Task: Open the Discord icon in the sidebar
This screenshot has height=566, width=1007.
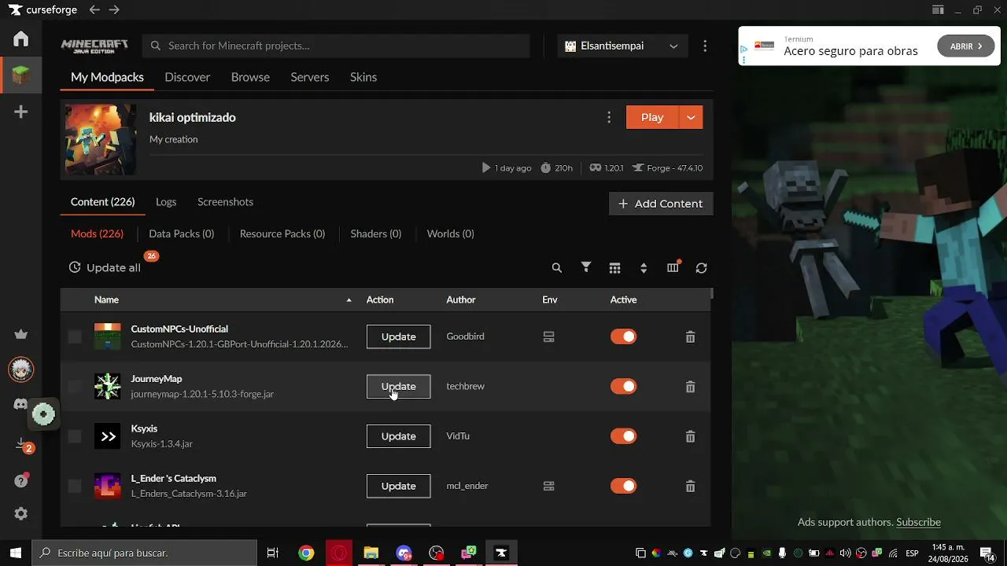Action: coord(21,404)
